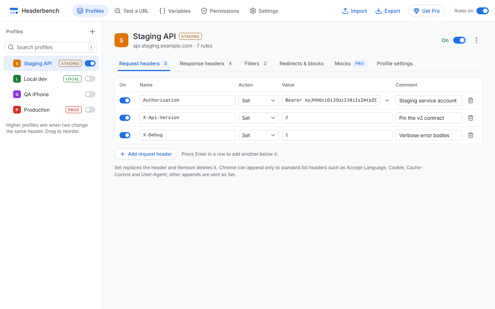Open the Variables page
Viewport: 495px width, 309px height.
tap(175, 11)
